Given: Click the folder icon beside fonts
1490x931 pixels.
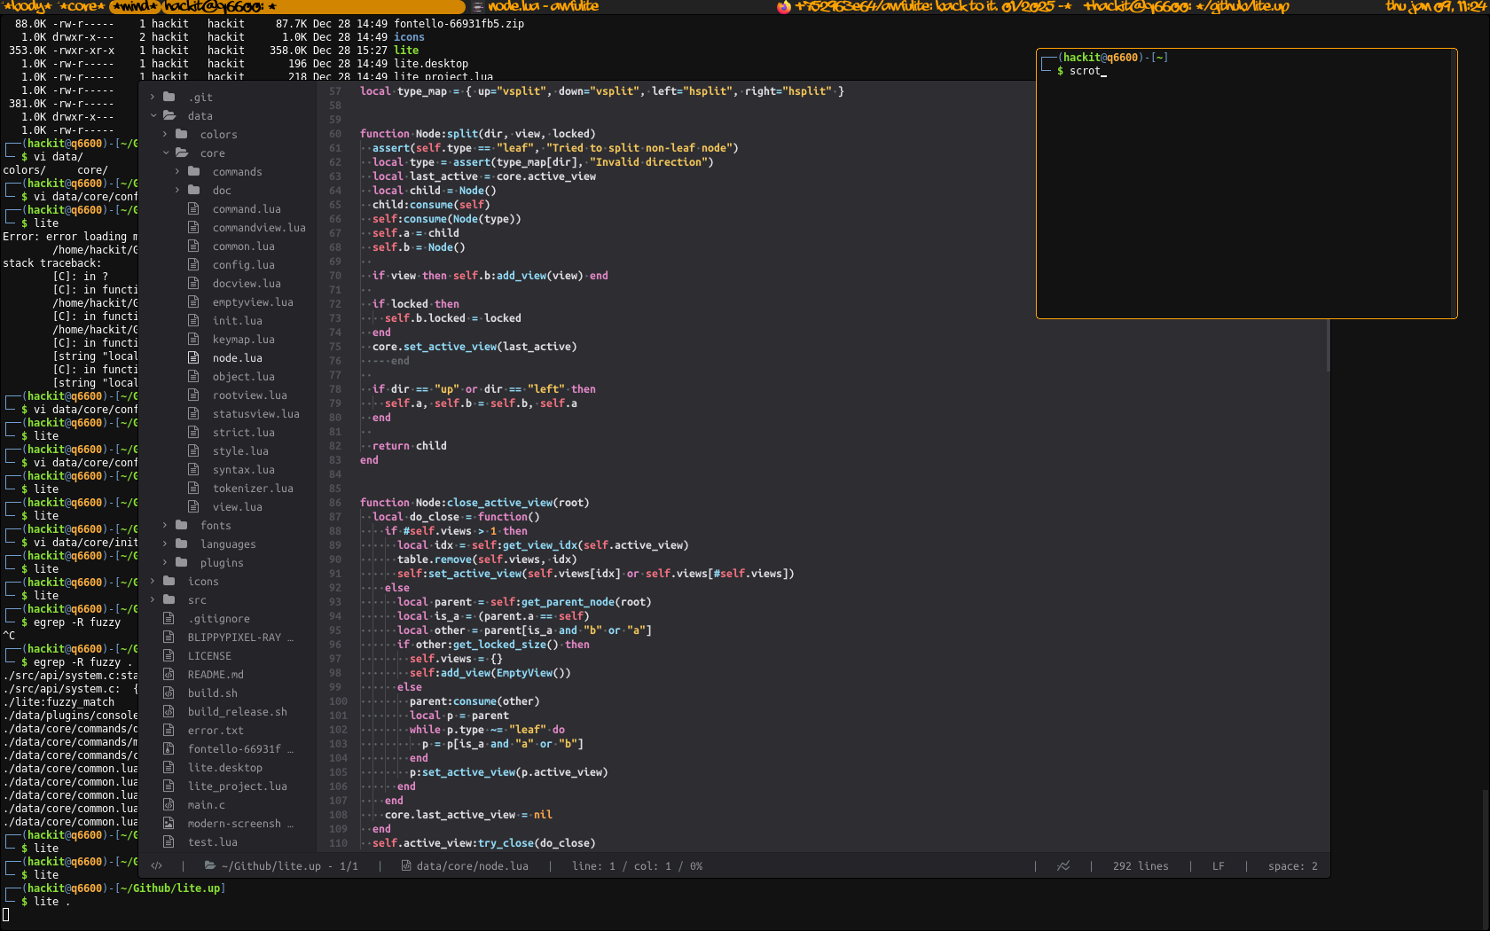Looking at the screenshot, I should pos(182,526).
